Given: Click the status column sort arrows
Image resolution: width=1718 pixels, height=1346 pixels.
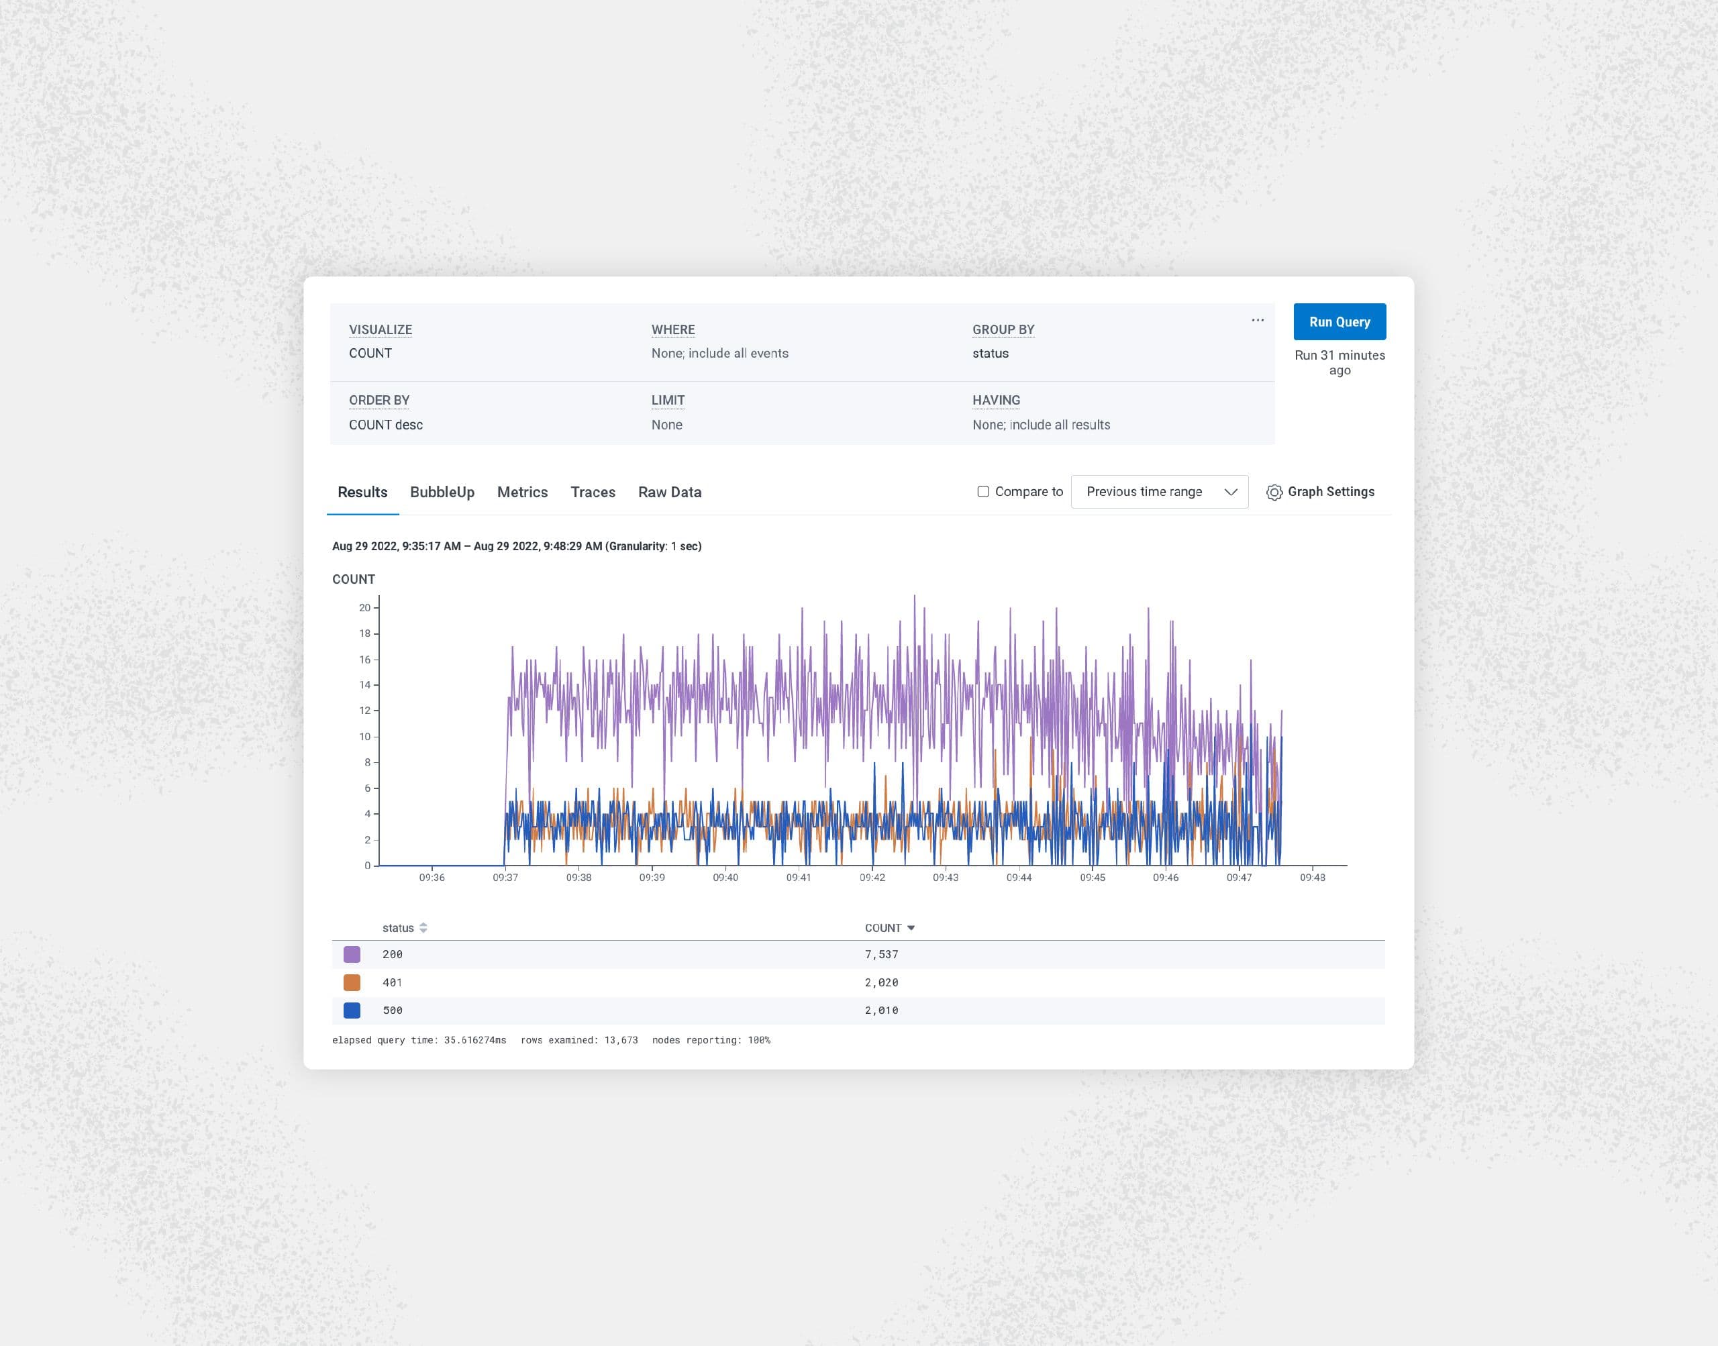Looking at the screenshot, I should click(x=423, y=927).
